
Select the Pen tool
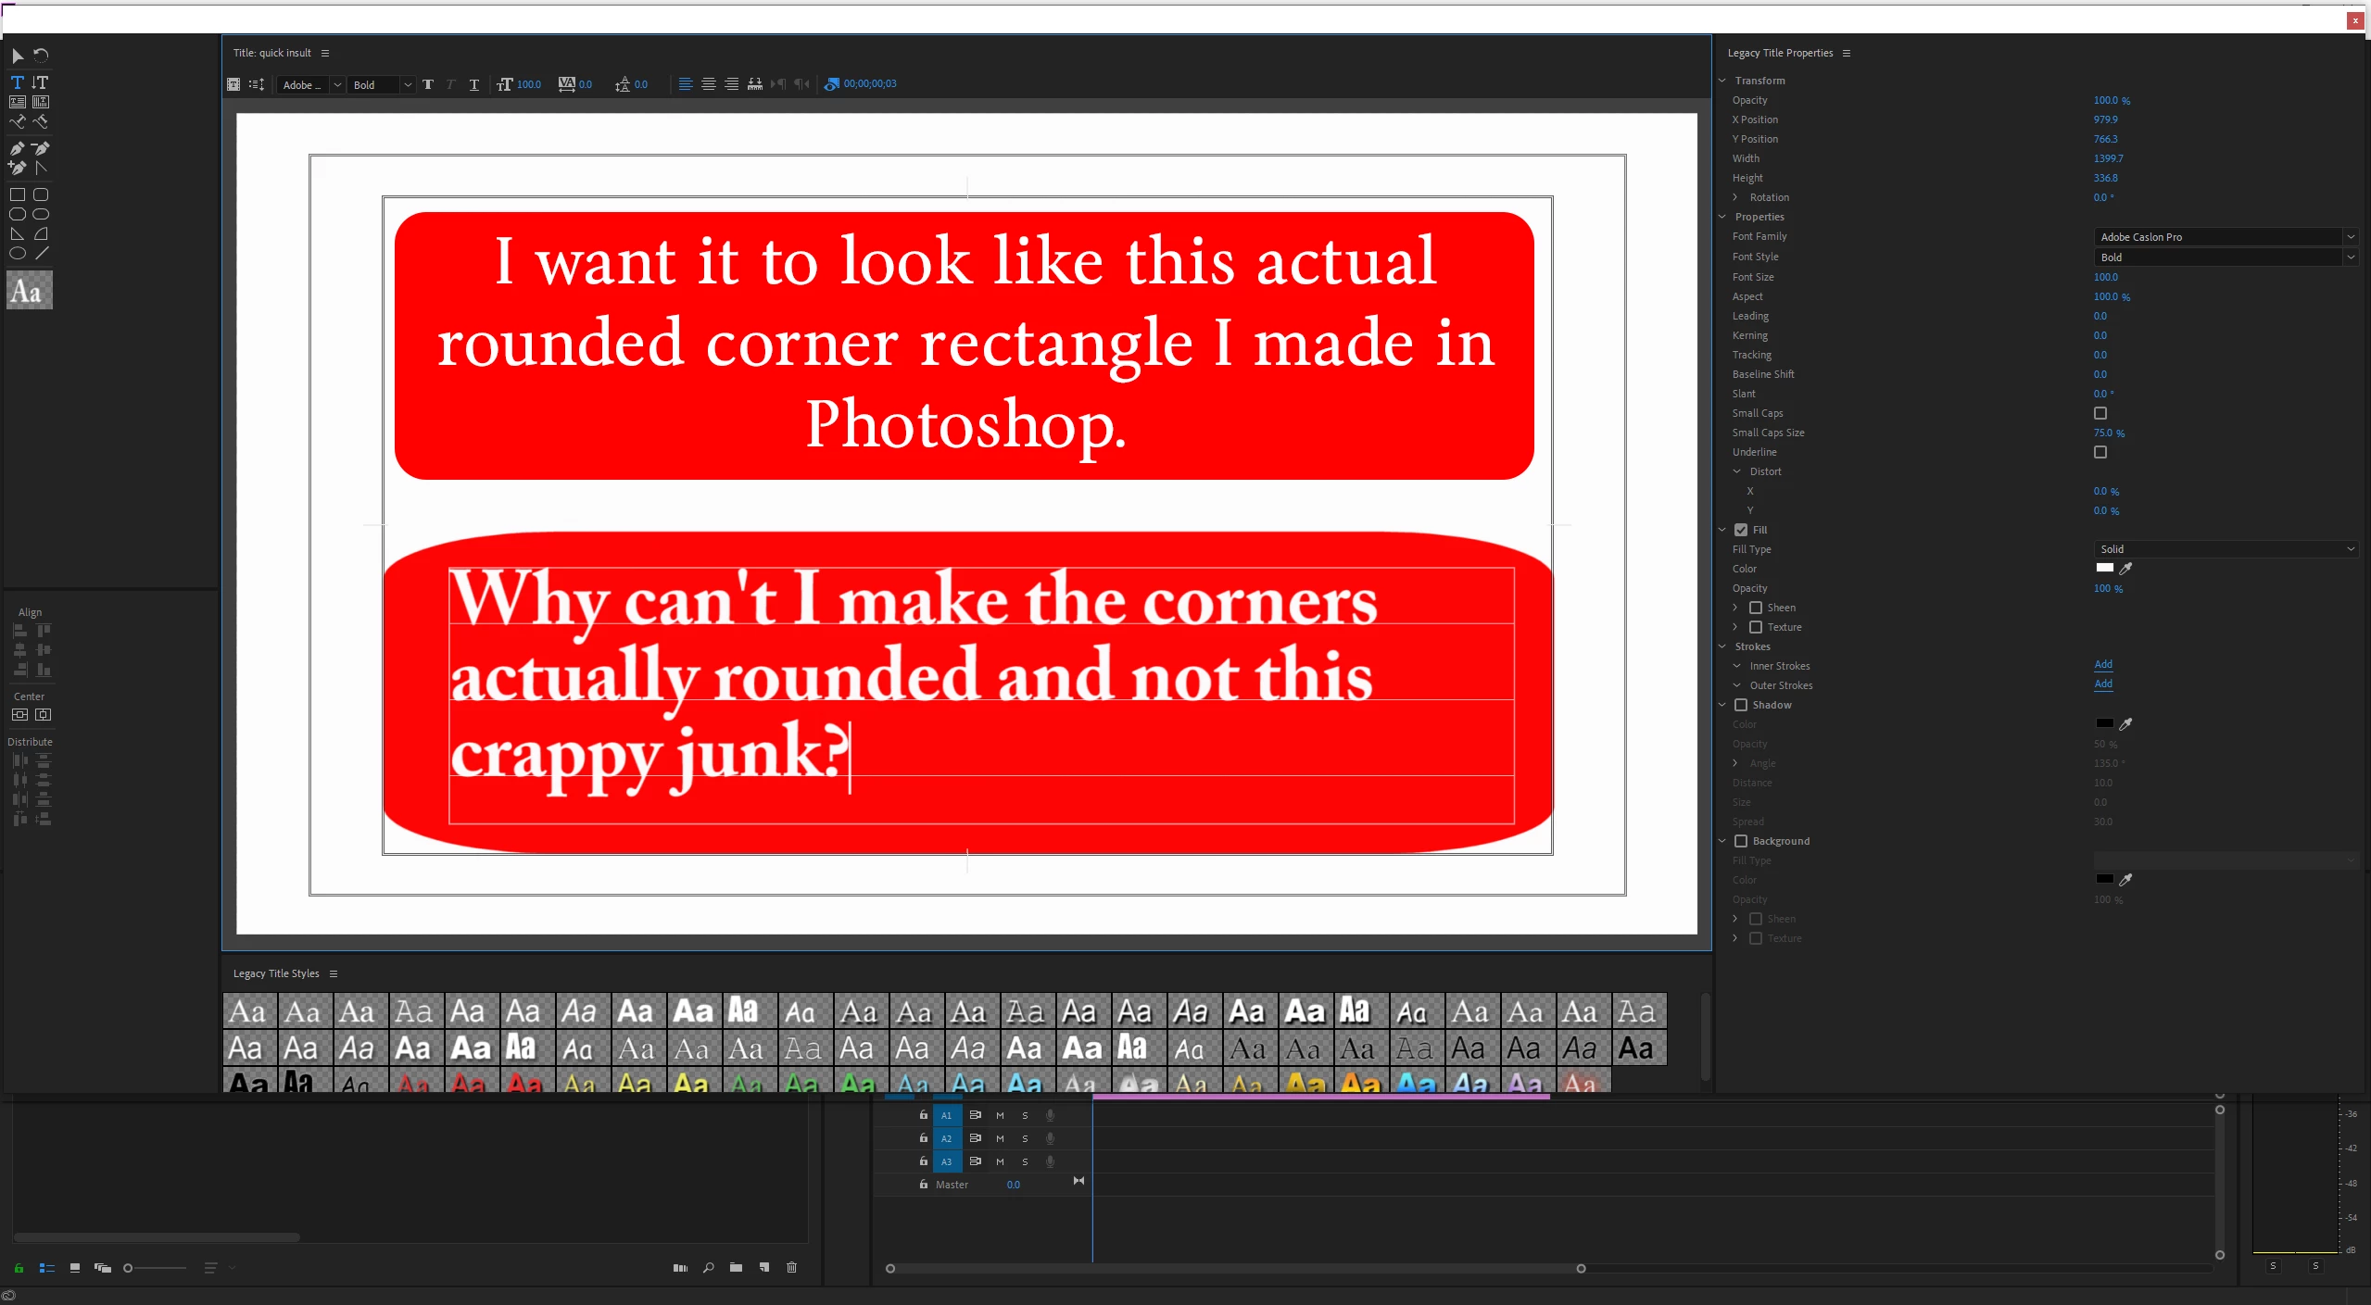(x=18, y=148)
